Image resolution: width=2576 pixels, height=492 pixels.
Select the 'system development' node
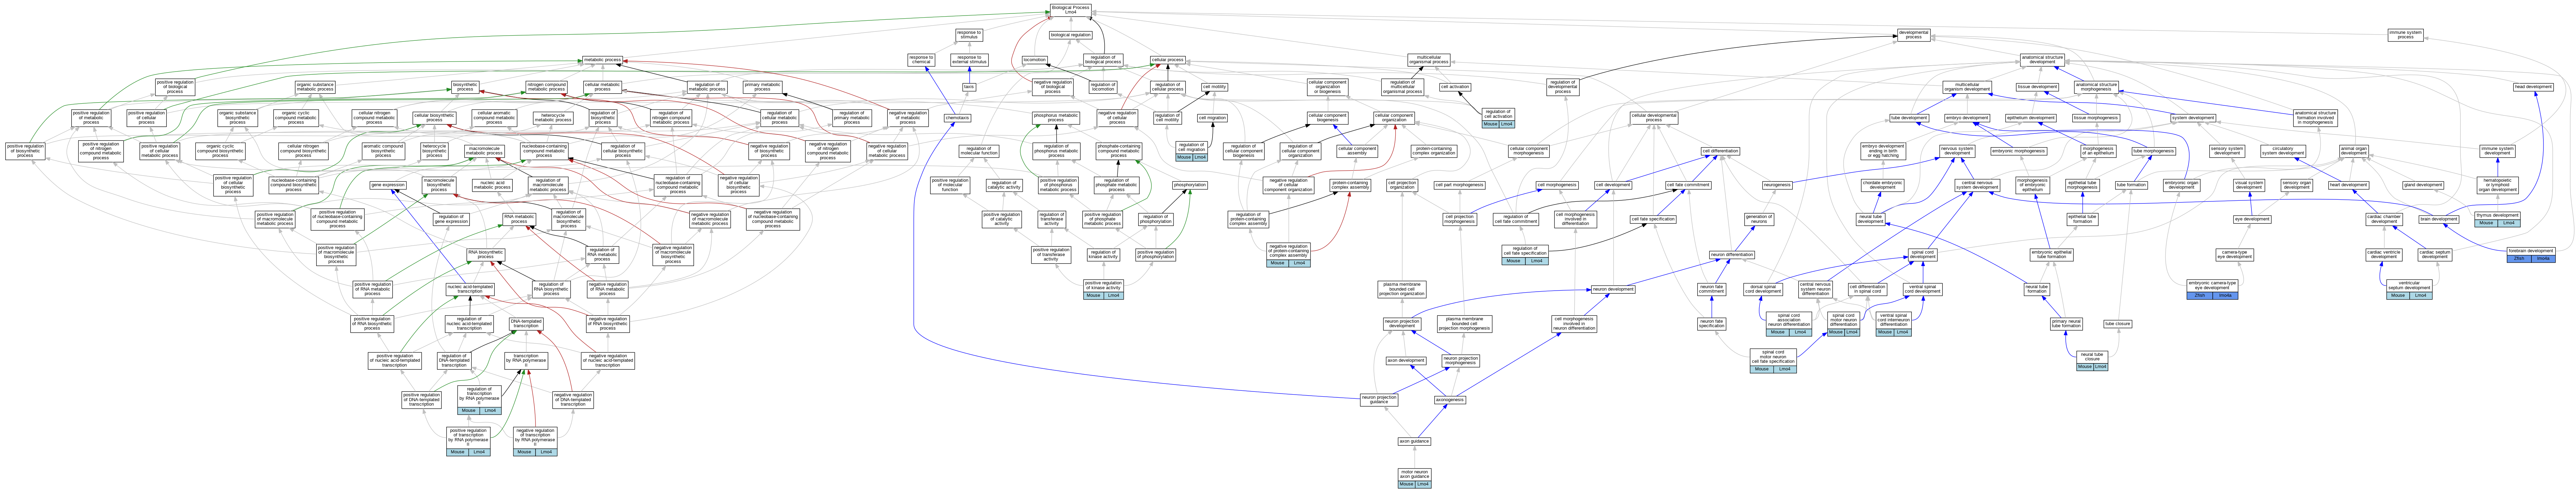(x=2193, y=118)
